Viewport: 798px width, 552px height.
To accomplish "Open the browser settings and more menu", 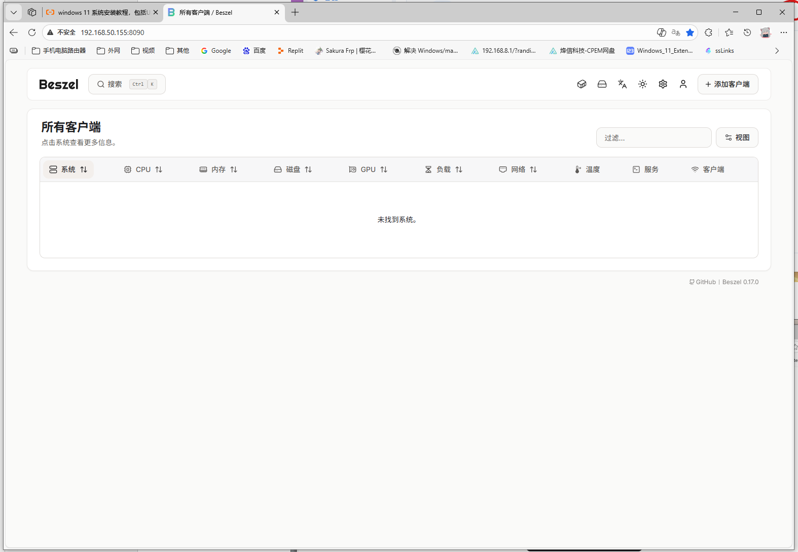I will point(784,32).
